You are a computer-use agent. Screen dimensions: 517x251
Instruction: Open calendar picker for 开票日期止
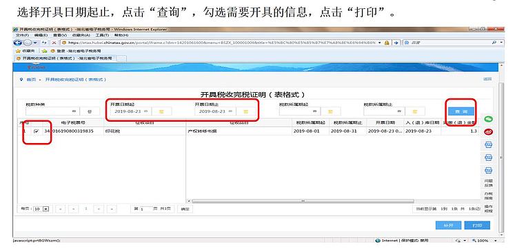point(245,111)
